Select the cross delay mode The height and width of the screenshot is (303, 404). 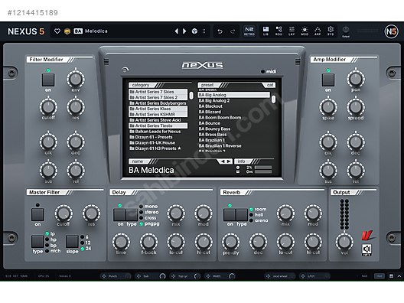[x=148, y=218]
